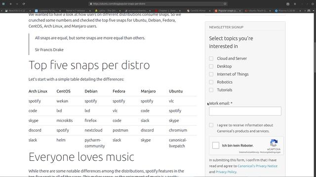Click the reload page icon
The height and width of the screenshot is (177, 316).
click(24, 4)
